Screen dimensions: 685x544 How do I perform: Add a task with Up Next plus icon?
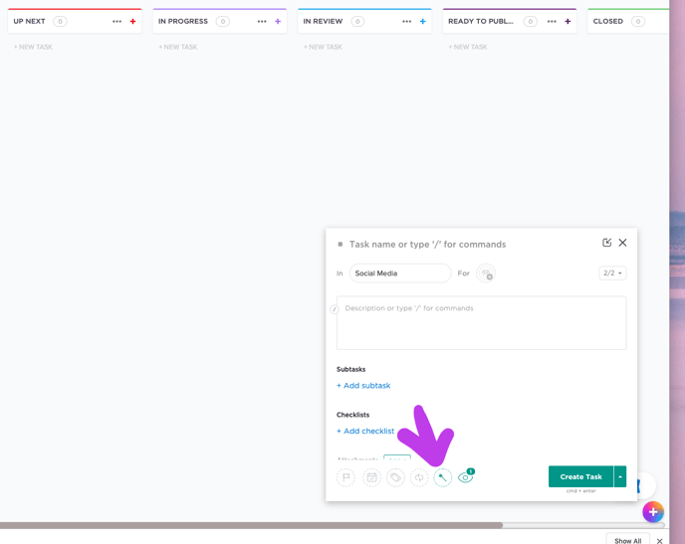point(132,21)
